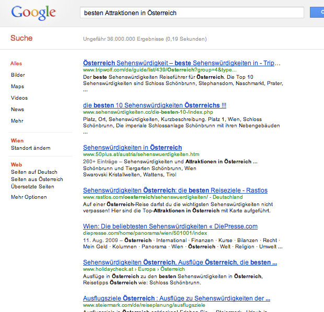324x312 pixels.
Task: Open the Rastlos Reiseziele result
Action: [175, 190]
